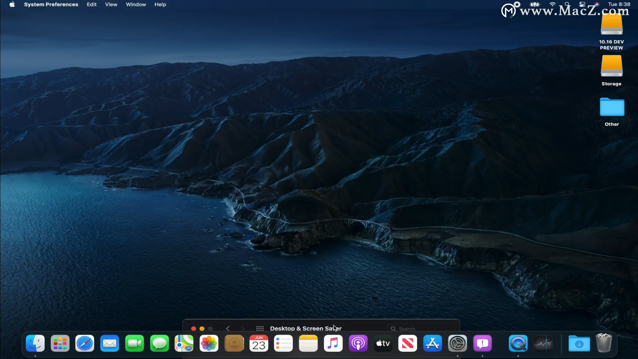
Task: Show all preferences via grid button
Action: (260, 328)
